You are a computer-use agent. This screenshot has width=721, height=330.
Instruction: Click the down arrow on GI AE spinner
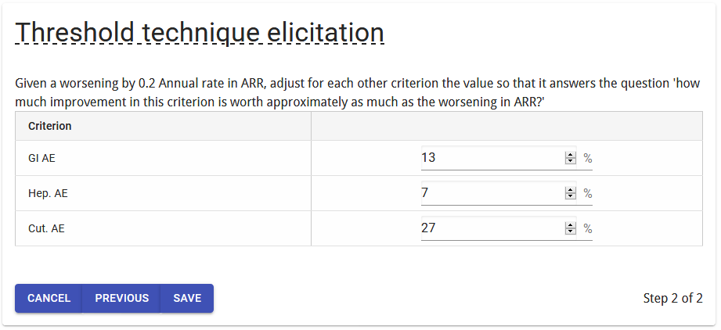[570, 161]
